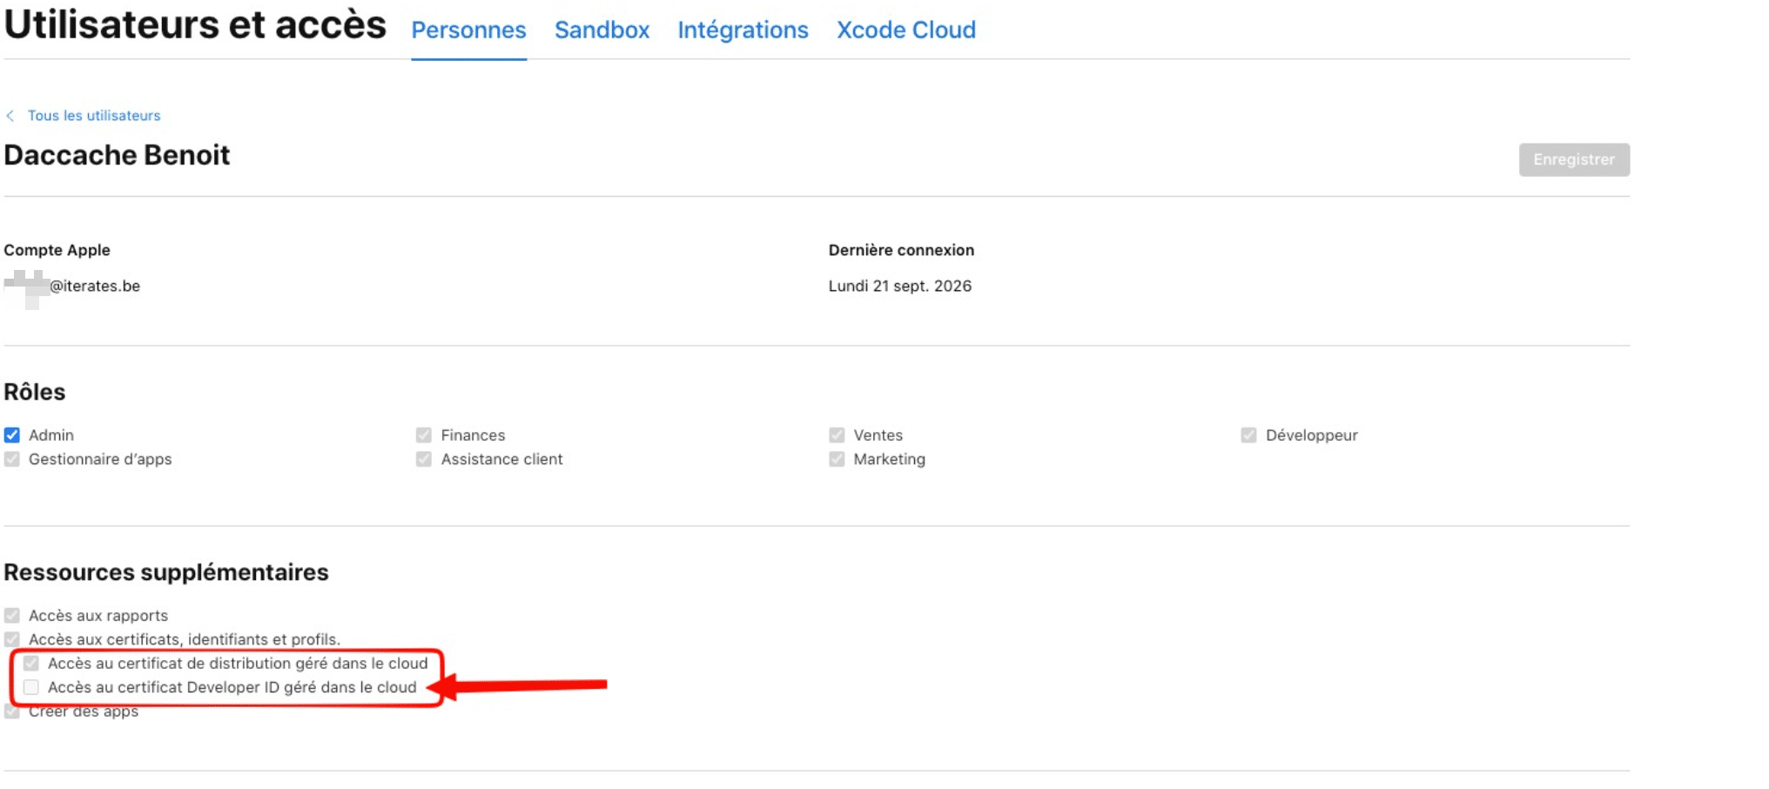Screen dimensions: 1769x789
Task: Enable Developer ID certificate cloud access checkbox
Action: click(x=31, y=687)
